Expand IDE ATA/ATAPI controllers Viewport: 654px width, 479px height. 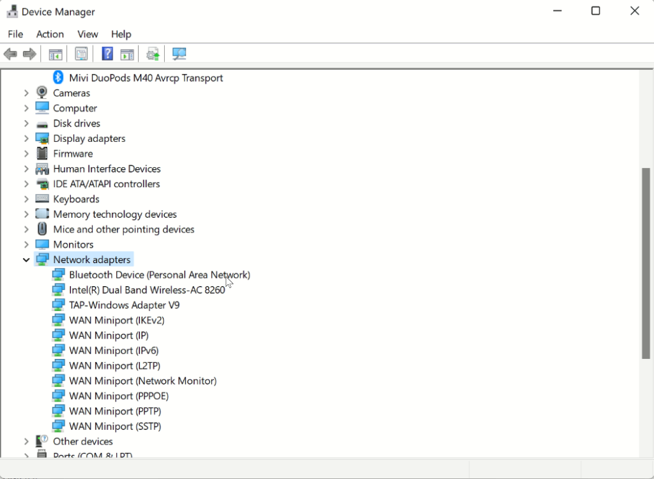coord(26,183)
